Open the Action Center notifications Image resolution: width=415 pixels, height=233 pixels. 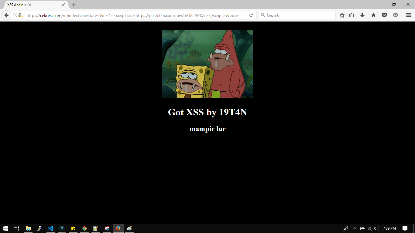point(405,228)
